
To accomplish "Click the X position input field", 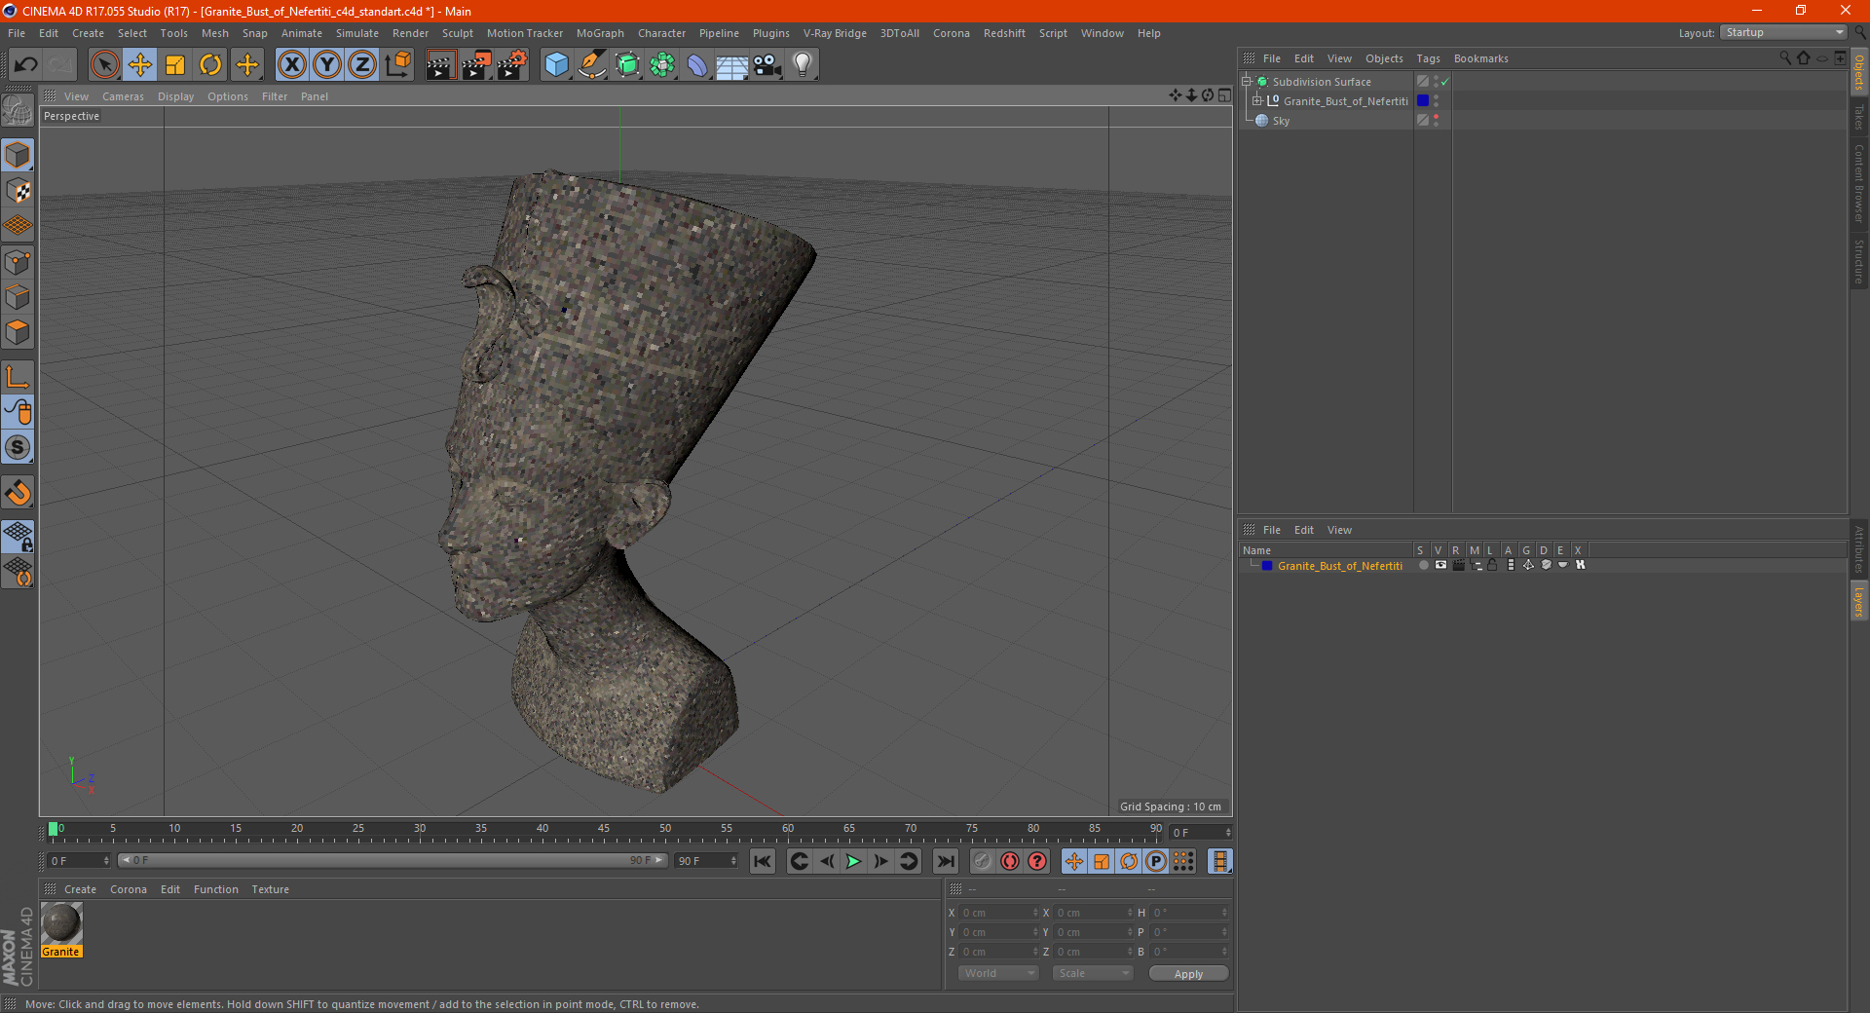I will point(999,913).
